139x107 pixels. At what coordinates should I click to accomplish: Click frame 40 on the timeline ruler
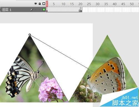pyautogui.click(x=115, y=4)
